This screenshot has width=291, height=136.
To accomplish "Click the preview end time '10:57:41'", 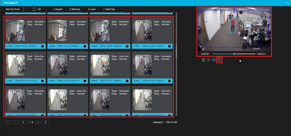I will point(261,54).
